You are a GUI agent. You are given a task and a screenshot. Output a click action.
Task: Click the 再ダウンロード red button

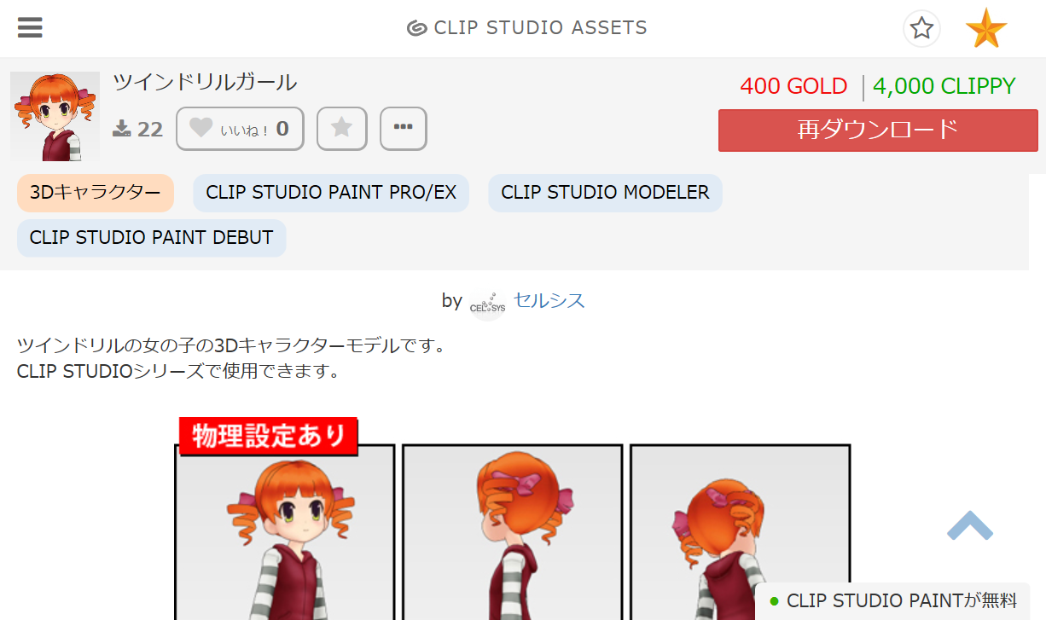point(878,130)
